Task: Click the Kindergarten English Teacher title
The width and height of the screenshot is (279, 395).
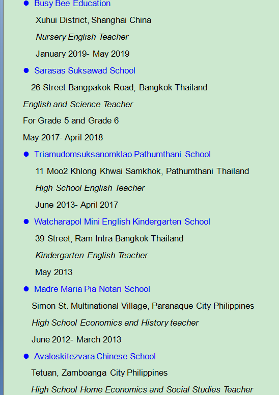Action: point(92,255)
